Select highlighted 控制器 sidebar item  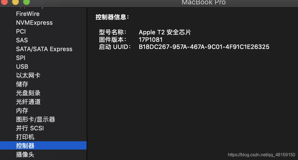pos(43,146)
